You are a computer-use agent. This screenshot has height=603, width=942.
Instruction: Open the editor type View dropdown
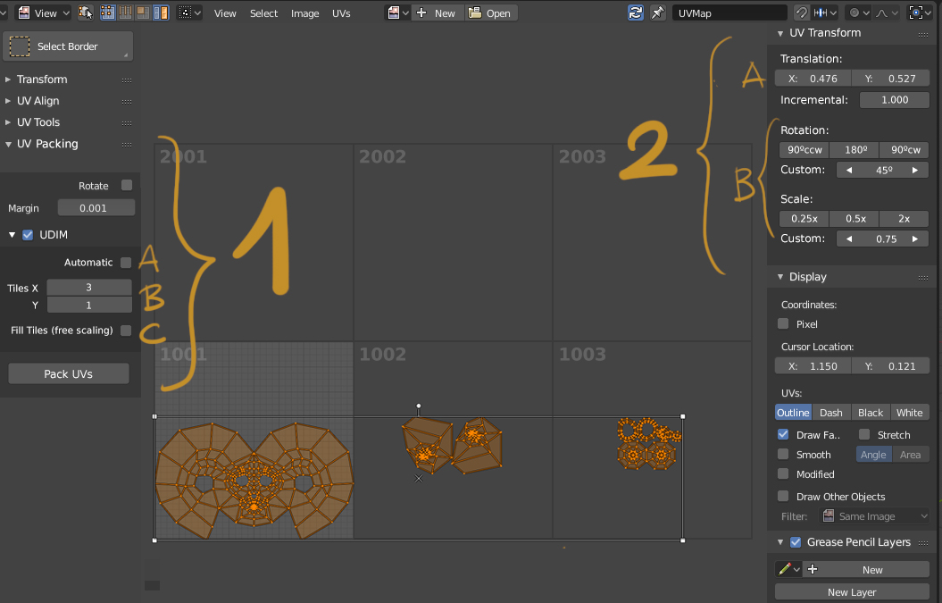[43, 13]
